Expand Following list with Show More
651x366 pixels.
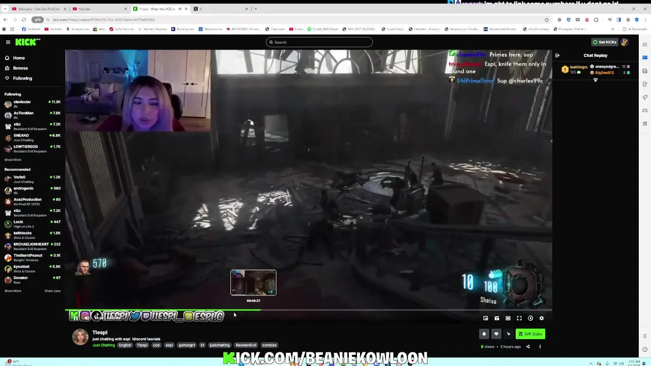pyautogui.click(x=13, y=160)
